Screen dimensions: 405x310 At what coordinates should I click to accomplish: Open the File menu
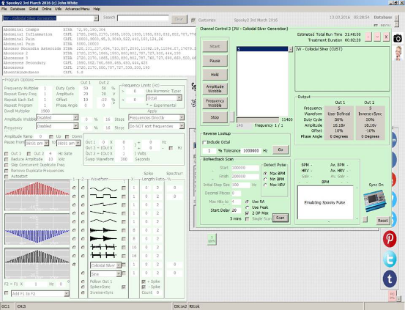coord(4,9)
